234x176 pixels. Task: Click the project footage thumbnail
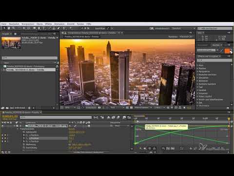click(x=11, y=43)
